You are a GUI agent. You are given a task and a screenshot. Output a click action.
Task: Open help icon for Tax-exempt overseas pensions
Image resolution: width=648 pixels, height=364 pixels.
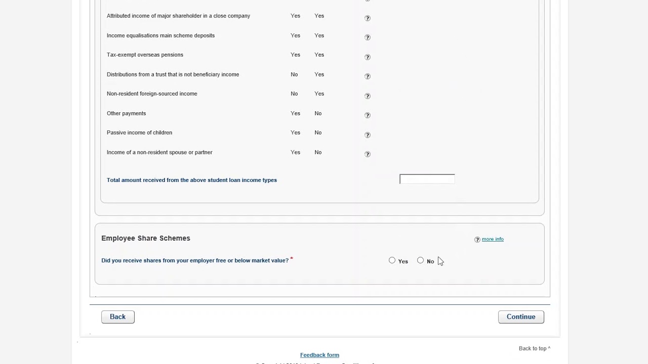point(368,57)
